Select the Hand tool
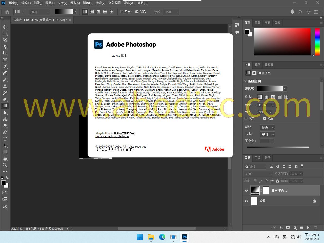 pyautogui.click(x=5, y=158)
